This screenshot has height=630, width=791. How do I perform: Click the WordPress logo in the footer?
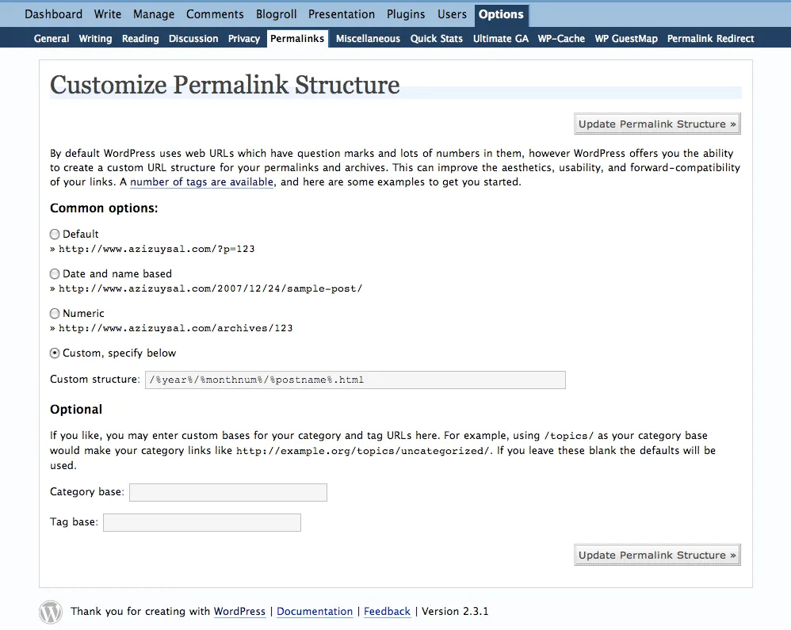coord(50,611)
